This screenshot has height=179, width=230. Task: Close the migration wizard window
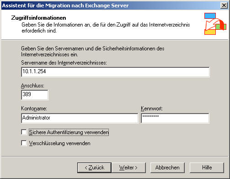(224, 5)
